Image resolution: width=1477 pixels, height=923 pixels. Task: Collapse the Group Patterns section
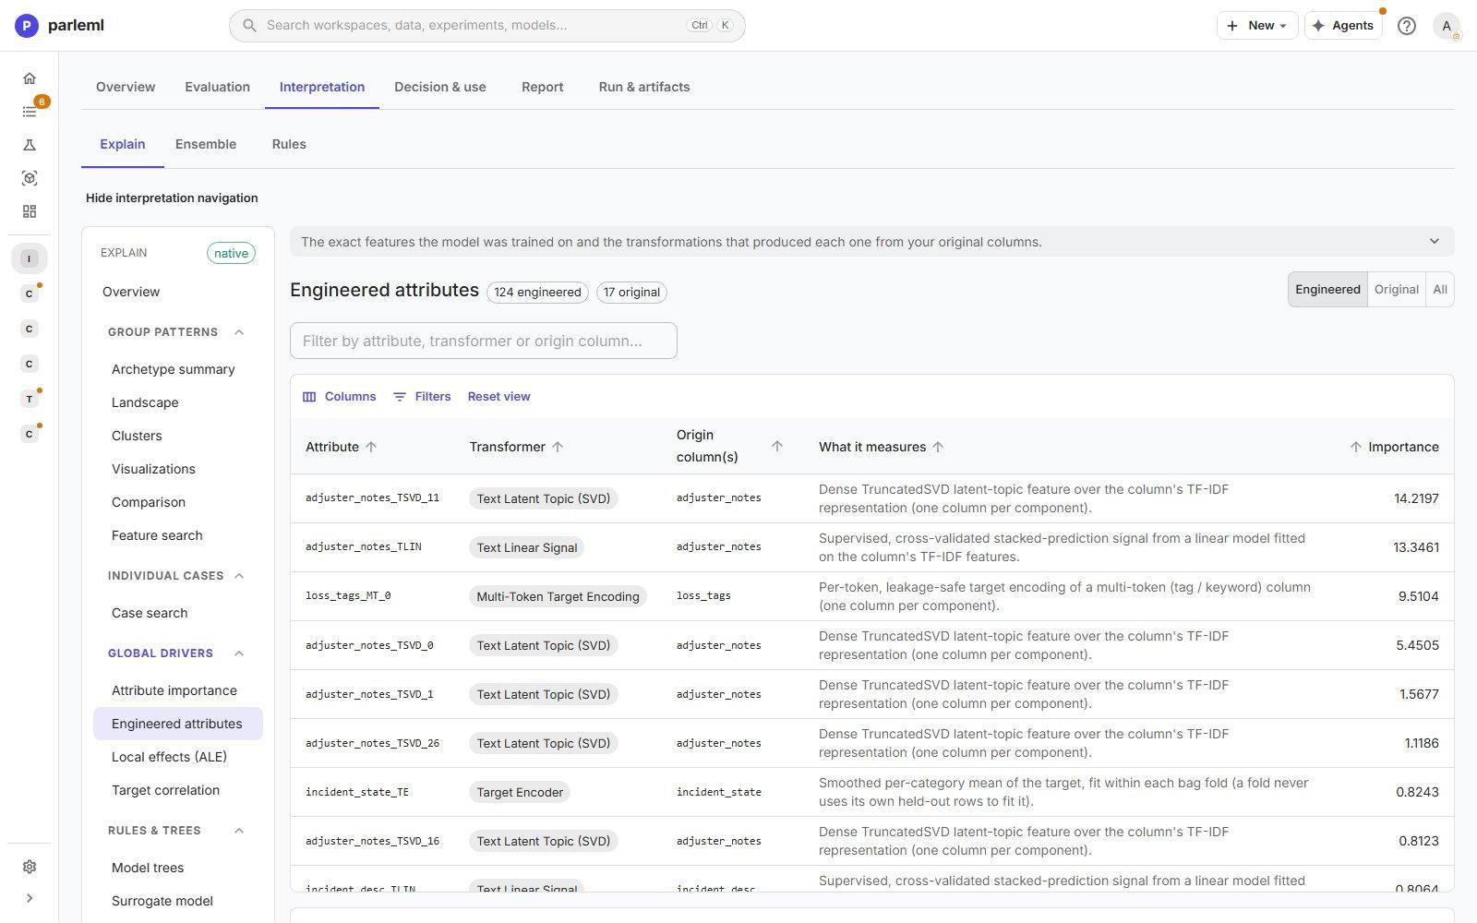239,332
